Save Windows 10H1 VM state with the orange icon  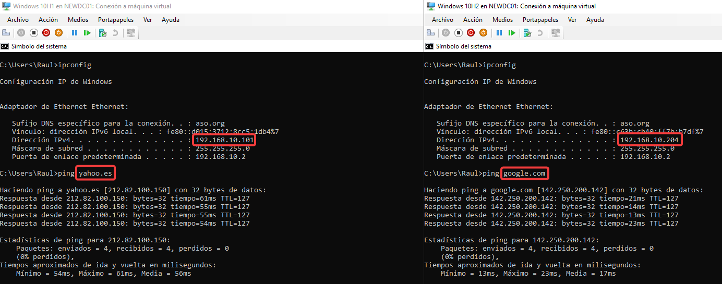click(59, 33)
